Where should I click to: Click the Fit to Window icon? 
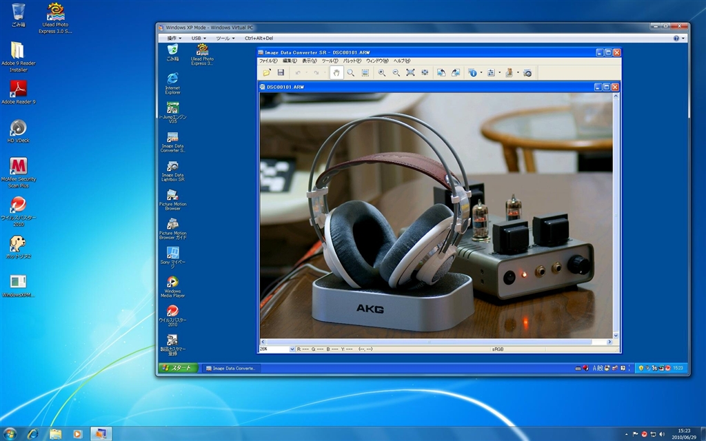[411, 72]
